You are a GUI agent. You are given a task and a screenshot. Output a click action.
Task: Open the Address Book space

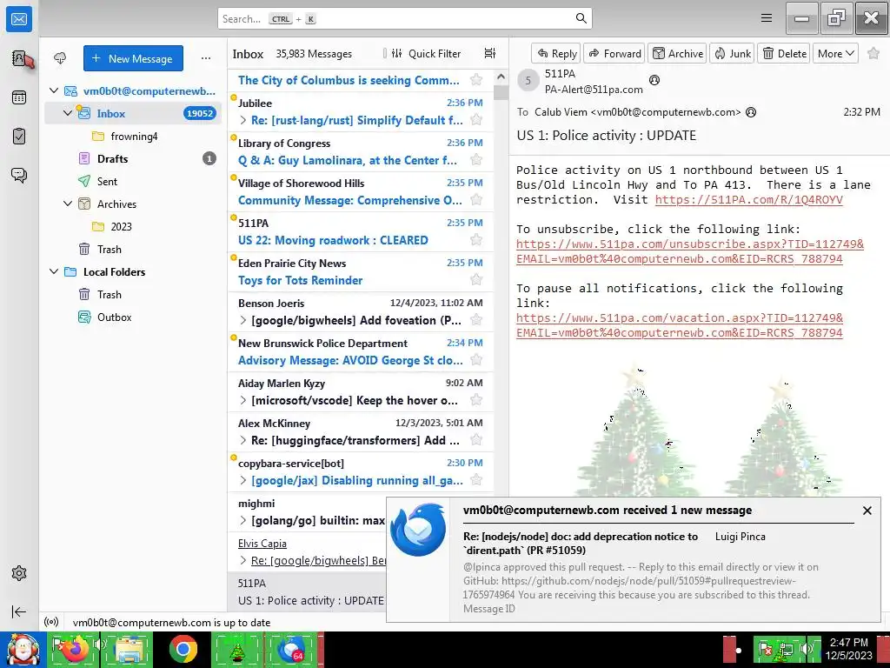tap(19, 58)
